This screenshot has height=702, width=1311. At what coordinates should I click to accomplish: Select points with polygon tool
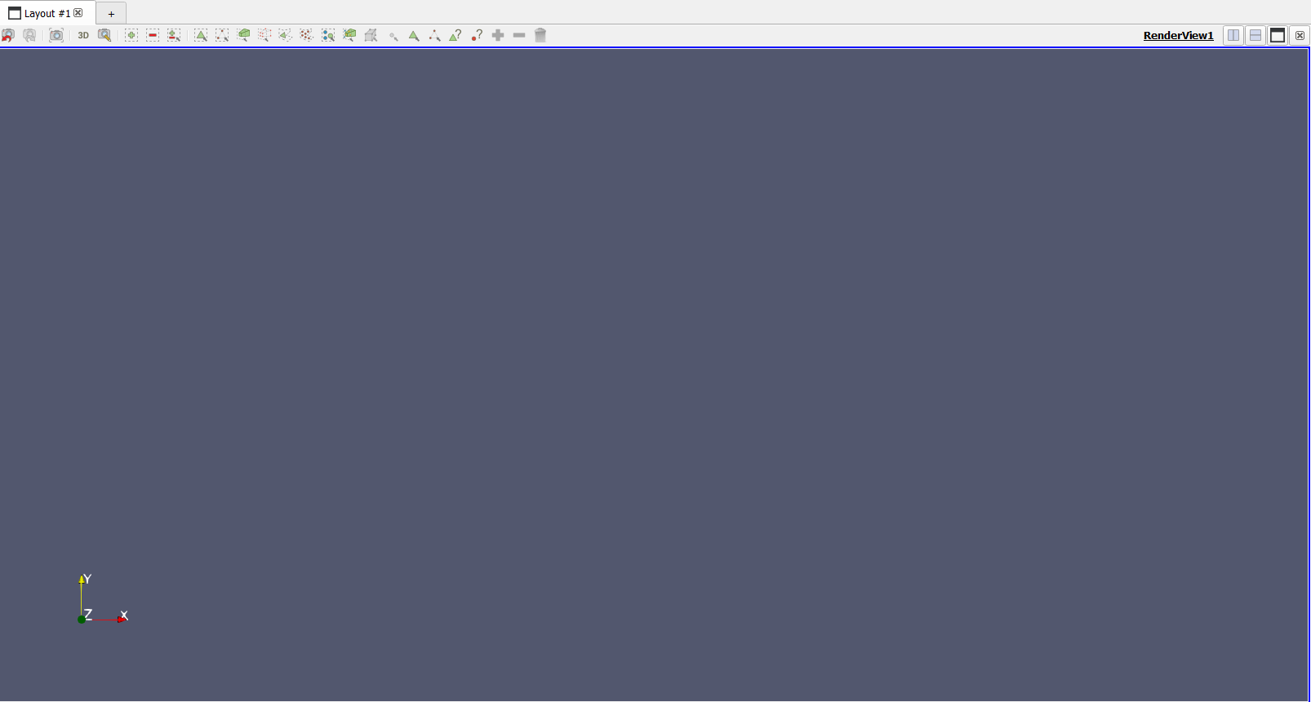click(x=306, y=35)
